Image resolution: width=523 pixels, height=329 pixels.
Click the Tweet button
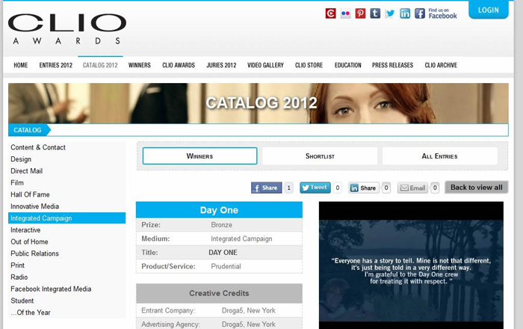click(x=315, y=188)
